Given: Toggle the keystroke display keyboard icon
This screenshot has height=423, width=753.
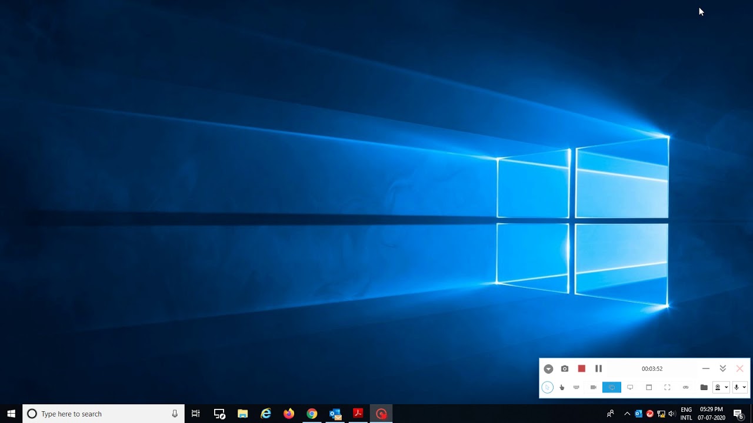Looking at the screenshot, I should (x=577, y=387).
